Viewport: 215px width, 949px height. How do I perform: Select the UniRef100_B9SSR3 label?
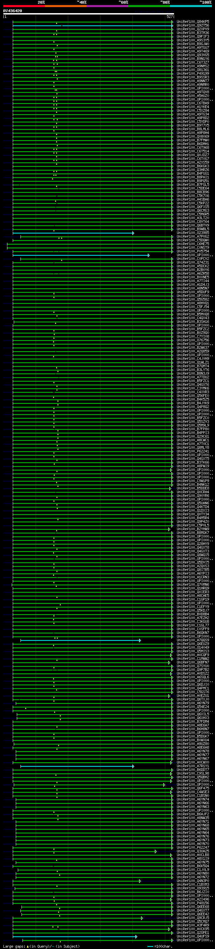[x=193, y=77]
